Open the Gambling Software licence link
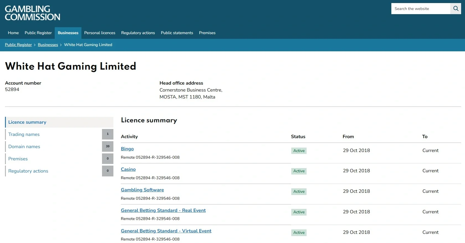 tap(142, 190)
